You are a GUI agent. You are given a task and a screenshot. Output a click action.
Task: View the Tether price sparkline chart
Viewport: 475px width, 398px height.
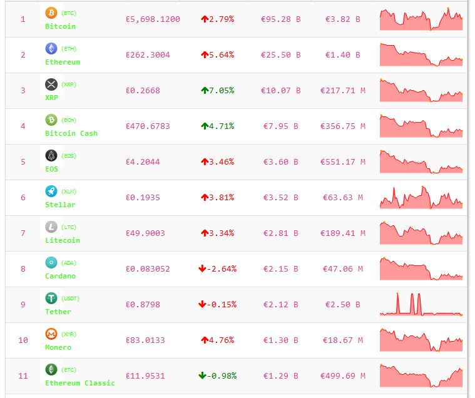(421, 305)
